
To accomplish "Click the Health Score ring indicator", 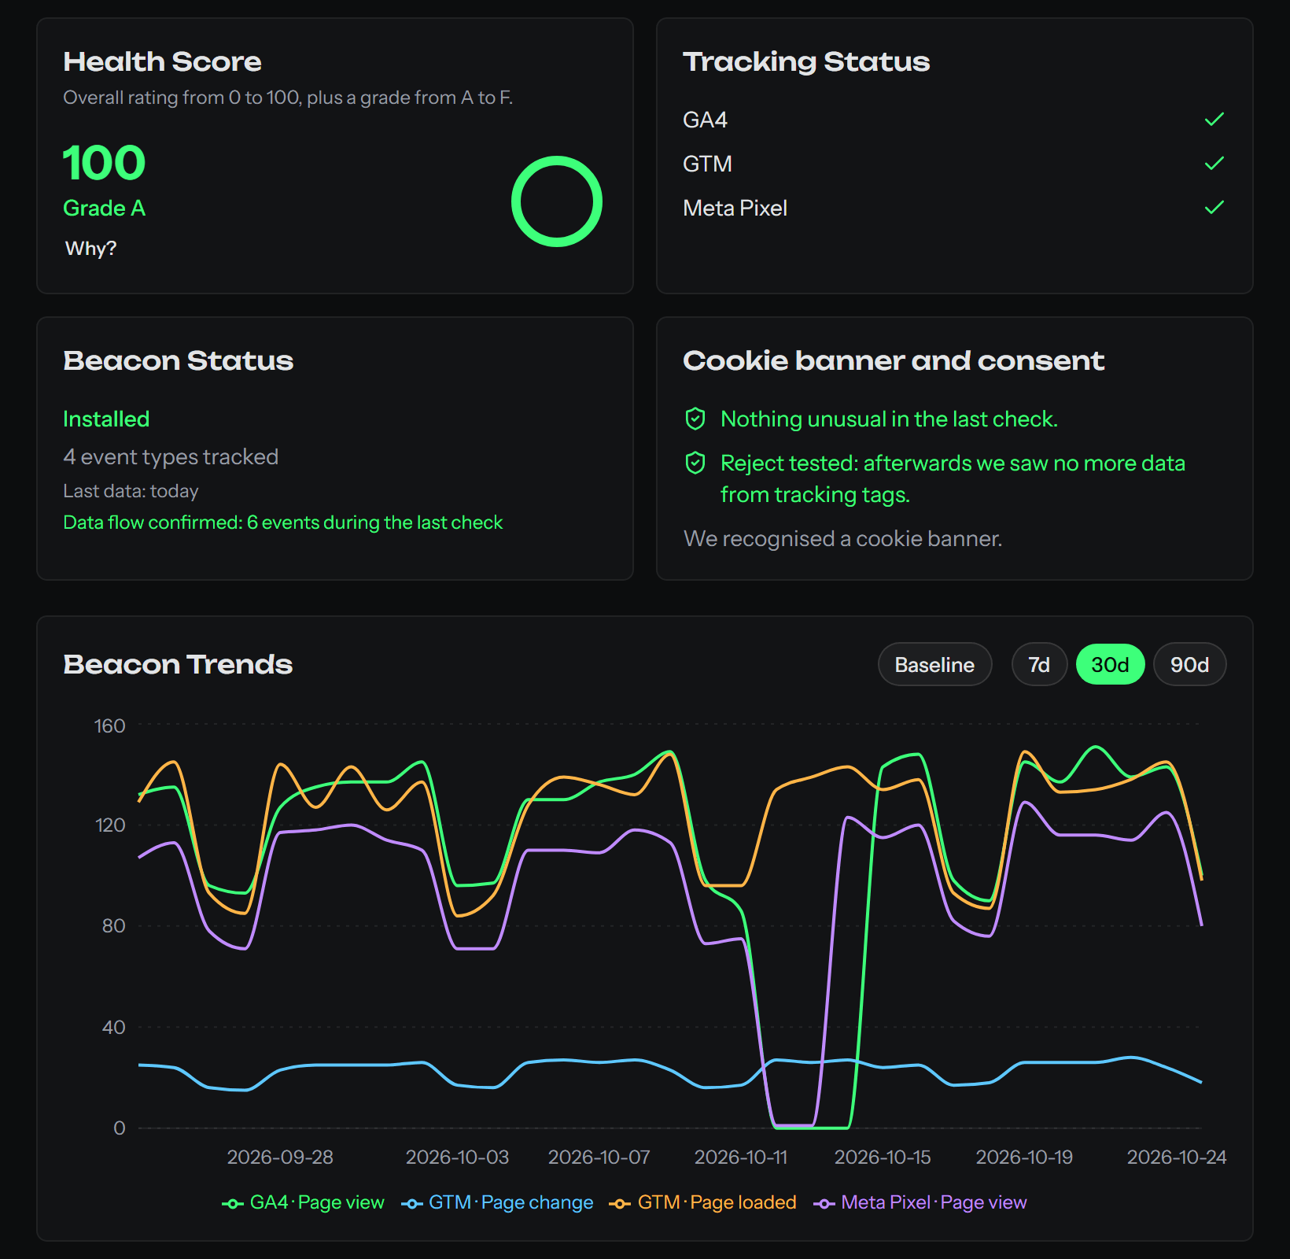I will pyautogui.click(x=557, y=201).
